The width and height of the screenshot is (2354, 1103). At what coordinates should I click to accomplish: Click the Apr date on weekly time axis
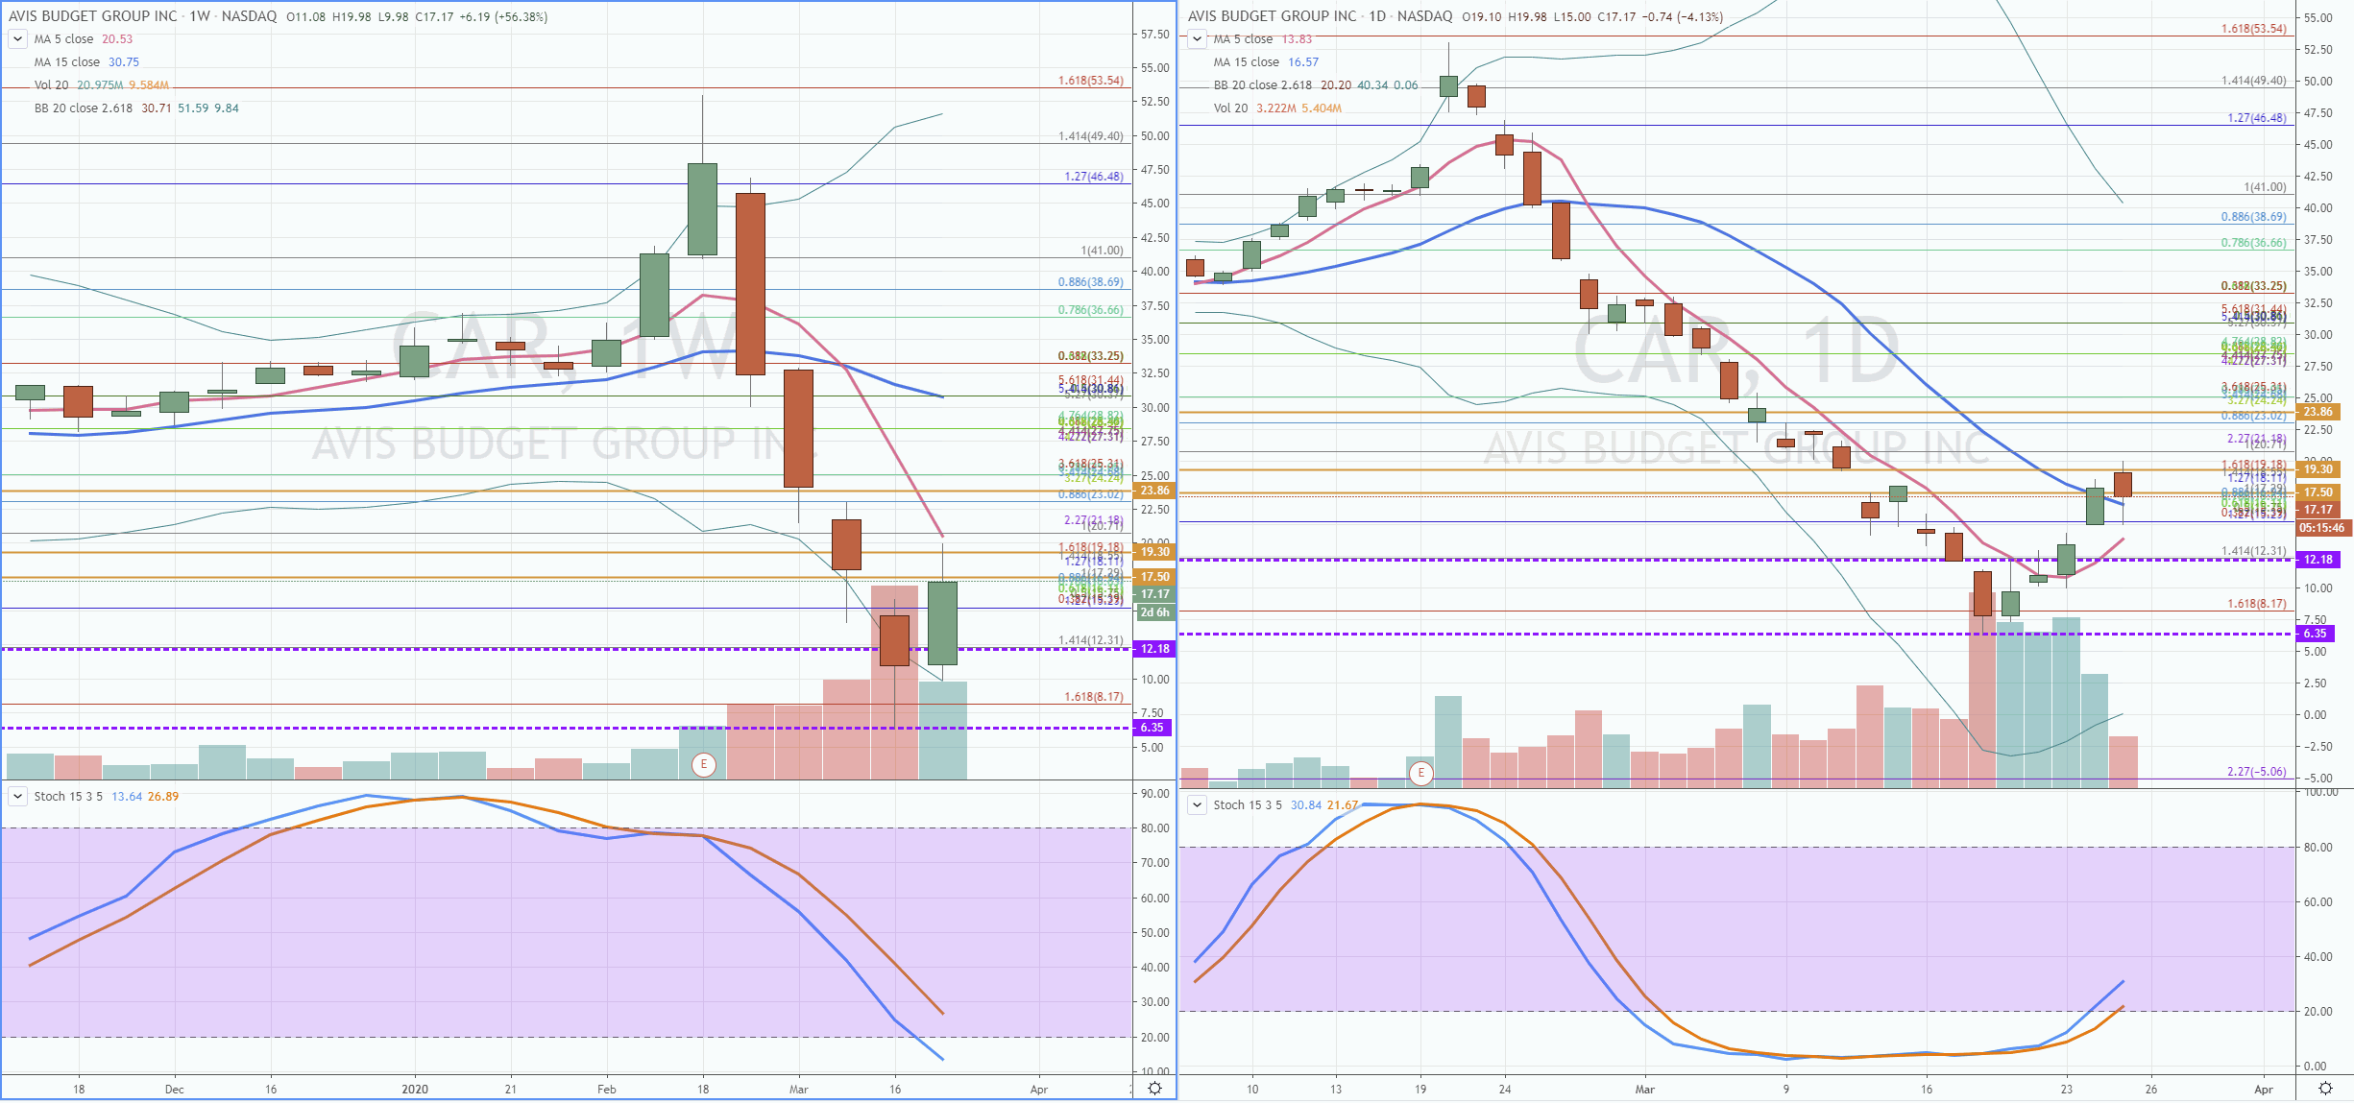pos(1038,1090)
